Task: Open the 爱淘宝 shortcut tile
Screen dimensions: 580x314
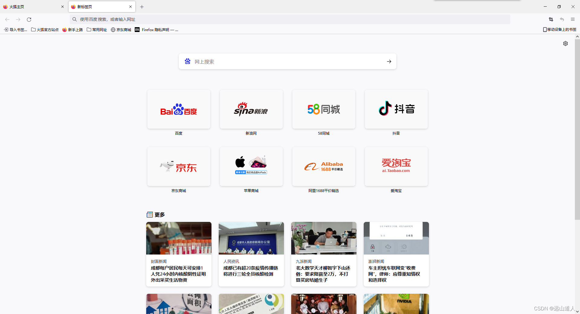Action: click(x=396, y=166)
